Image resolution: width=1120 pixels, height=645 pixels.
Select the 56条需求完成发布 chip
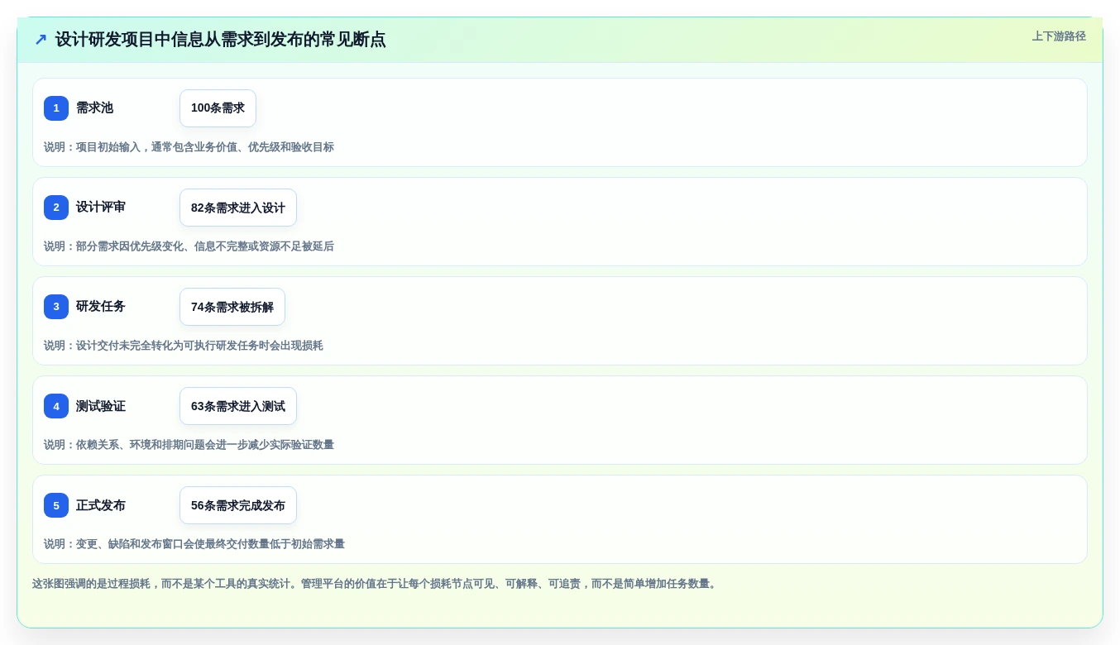(x=238, y=505)
